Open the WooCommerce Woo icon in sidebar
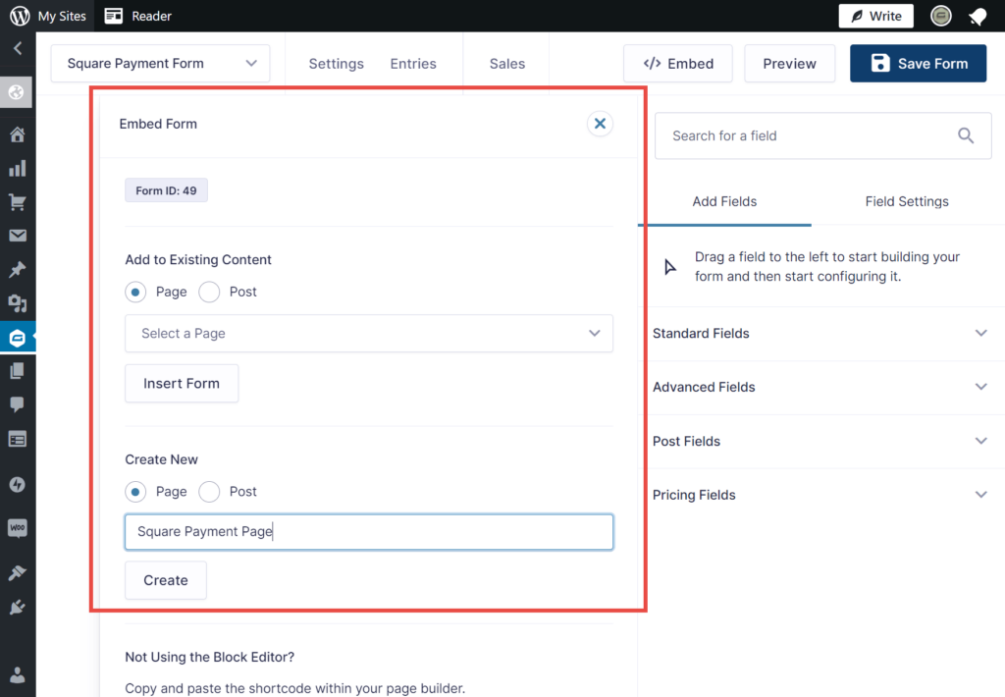Screen dimensions: 1005x697 (x=17, y=528)
